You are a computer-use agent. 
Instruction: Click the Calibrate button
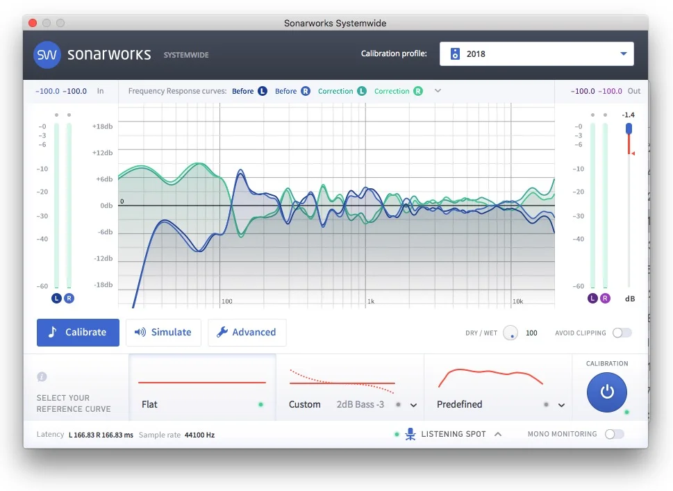click(x=78, y=332)
